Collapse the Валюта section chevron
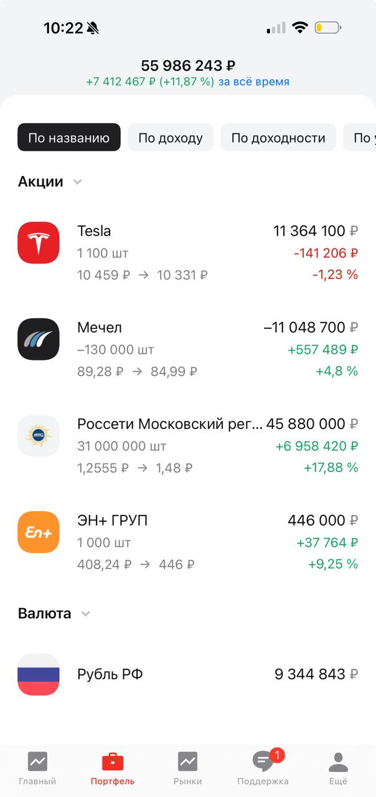The image size is (376, 797). point(86,614)
